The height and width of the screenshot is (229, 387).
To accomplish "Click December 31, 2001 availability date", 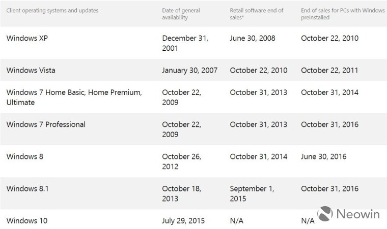I will pos(185,43).
